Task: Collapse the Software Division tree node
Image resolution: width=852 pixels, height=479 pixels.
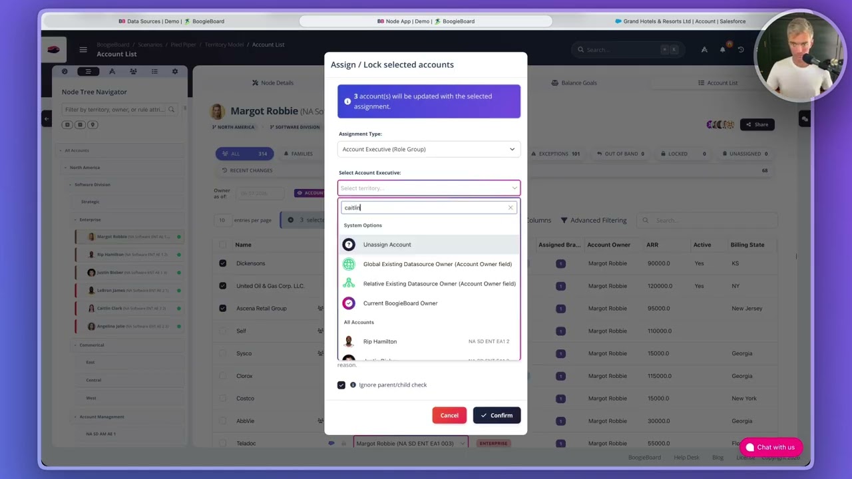Action: tap(70, 185)
